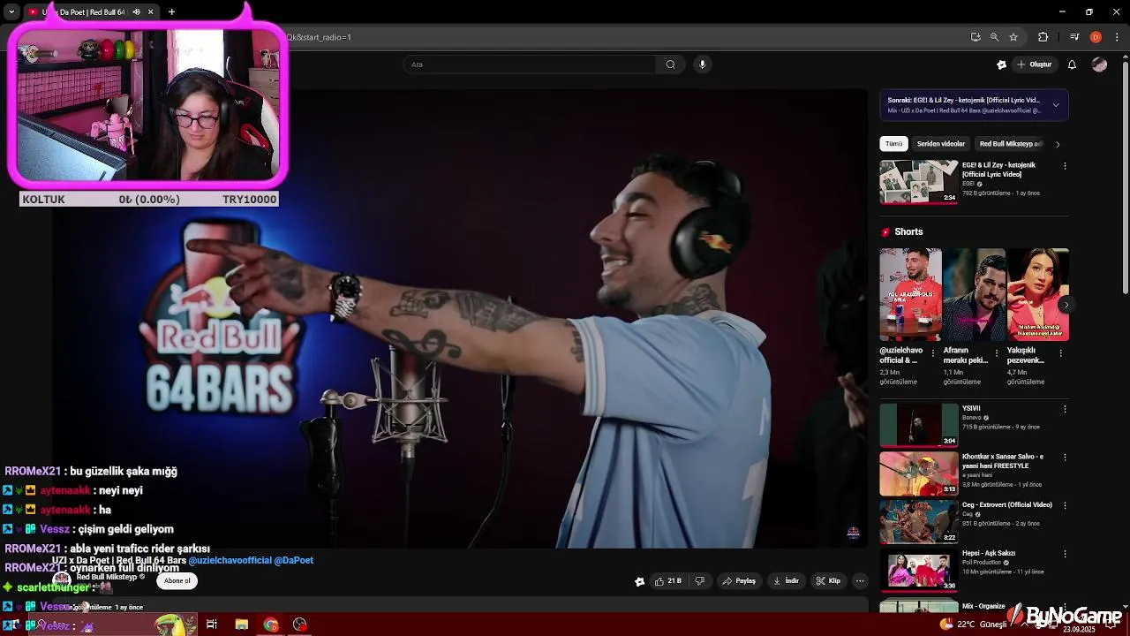1130x636 pixels.
Task: Bookmark this page with star icon
Action: coord(1013,37)
